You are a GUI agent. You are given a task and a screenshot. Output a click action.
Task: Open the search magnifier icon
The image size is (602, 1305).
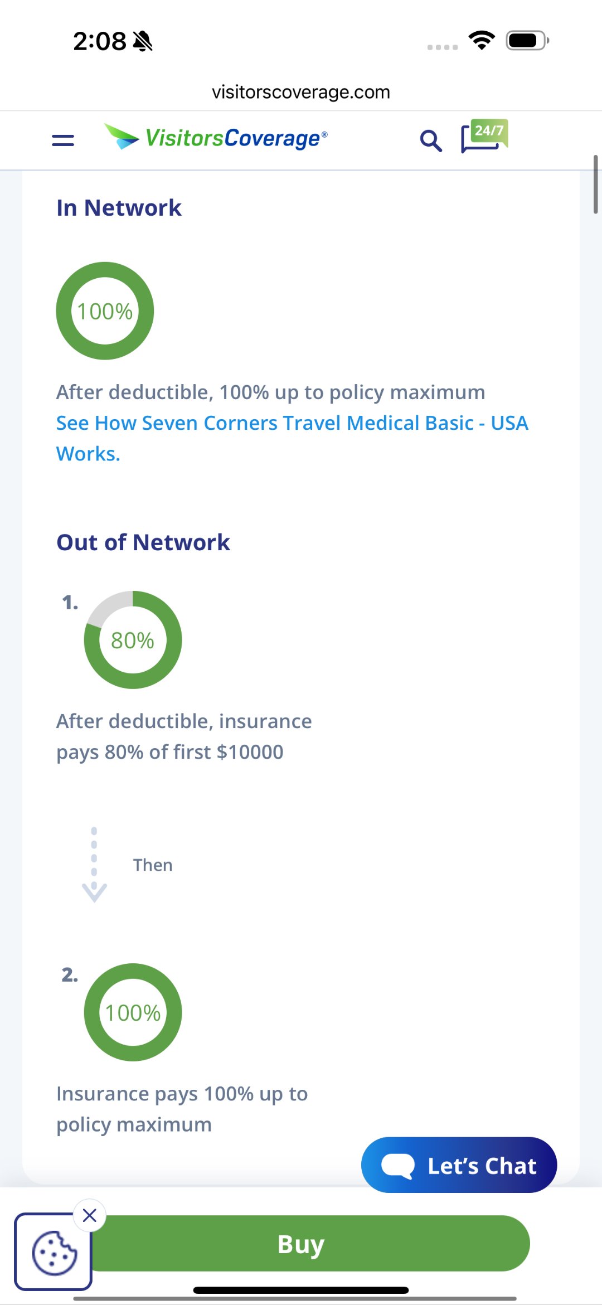point(431,140)
